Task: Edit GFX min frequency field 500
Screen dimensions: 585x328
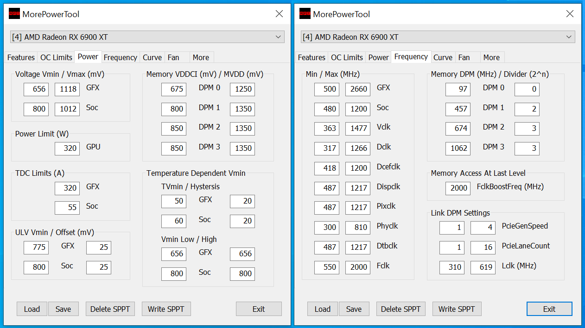Action: [x=327, y=89]
